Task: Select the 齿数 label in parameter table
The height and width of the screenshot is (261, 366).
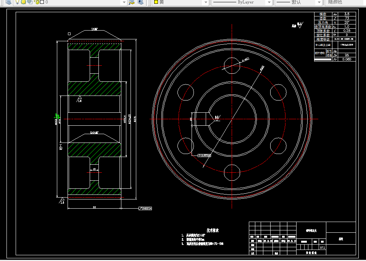Action: pos(323,18)
